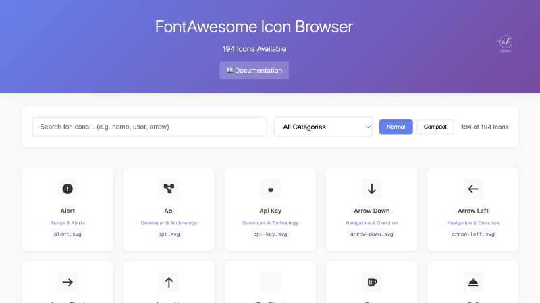The height and width of the screenshot is (303, 540).
Task: Click the api.svg filename
Action: pos(169,234)
